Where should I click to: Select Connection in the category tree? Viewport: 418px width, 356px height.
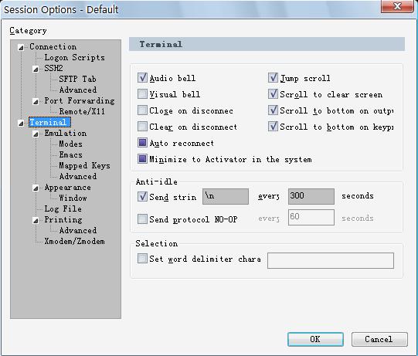(53, 46)
